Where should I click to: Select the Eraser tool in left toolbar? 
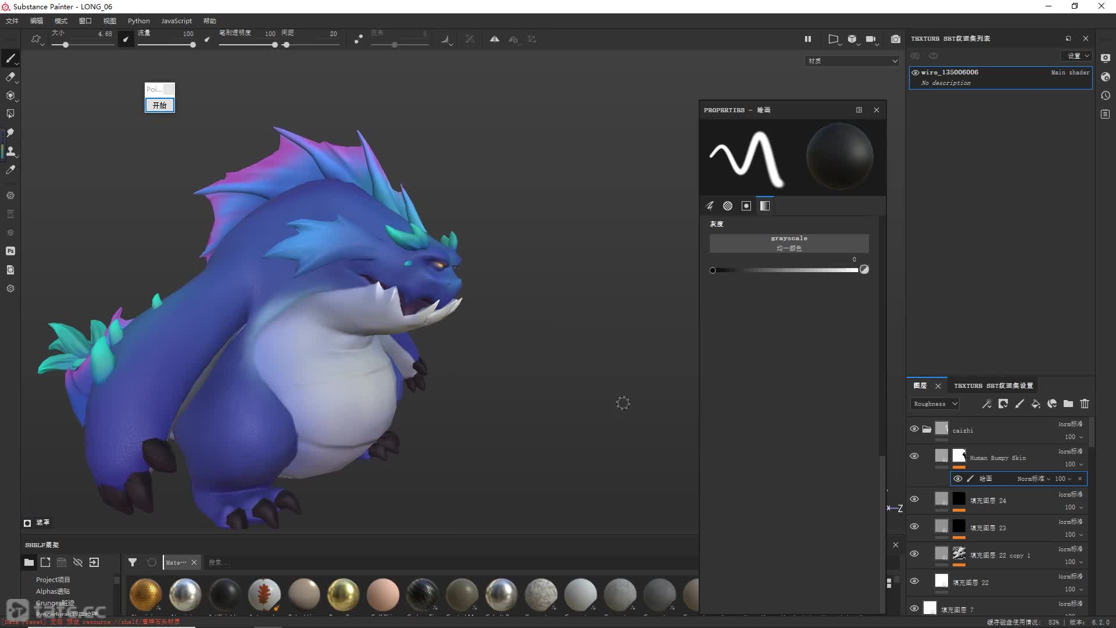[x=10, y=77]
